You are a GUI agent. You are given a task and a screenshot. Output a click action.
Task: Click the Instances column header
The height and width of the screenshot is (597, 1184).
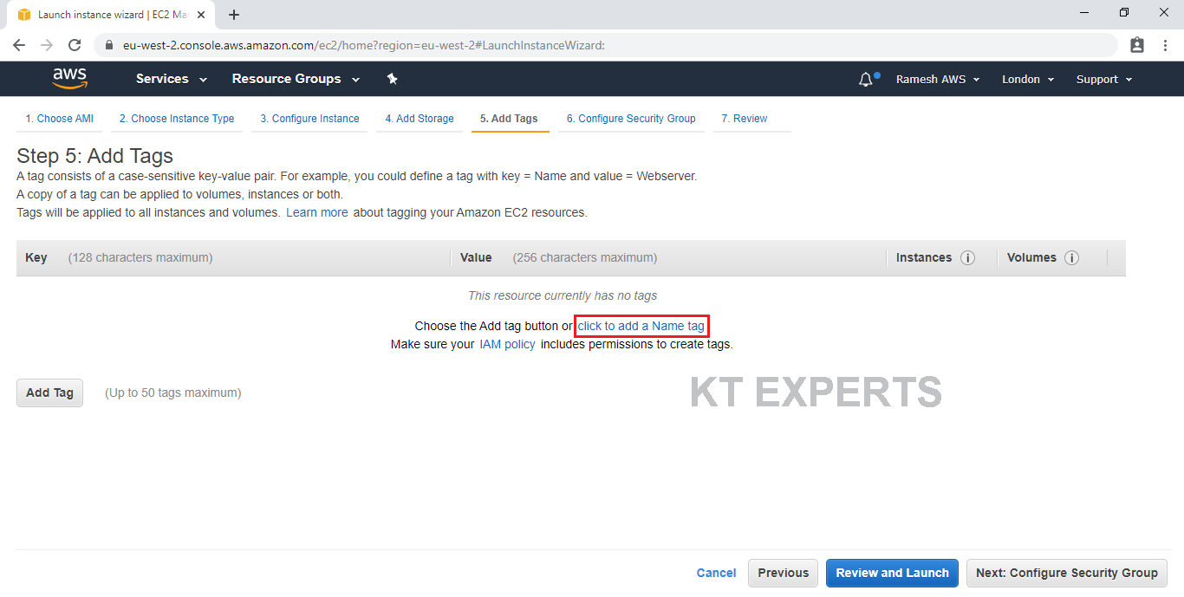pyautogui.click(x=924, y=257)
